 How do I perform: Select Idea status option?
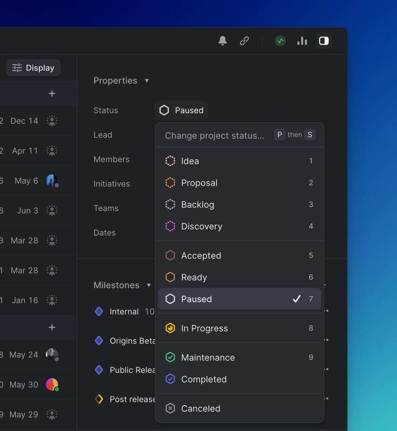tap(240, 161)
